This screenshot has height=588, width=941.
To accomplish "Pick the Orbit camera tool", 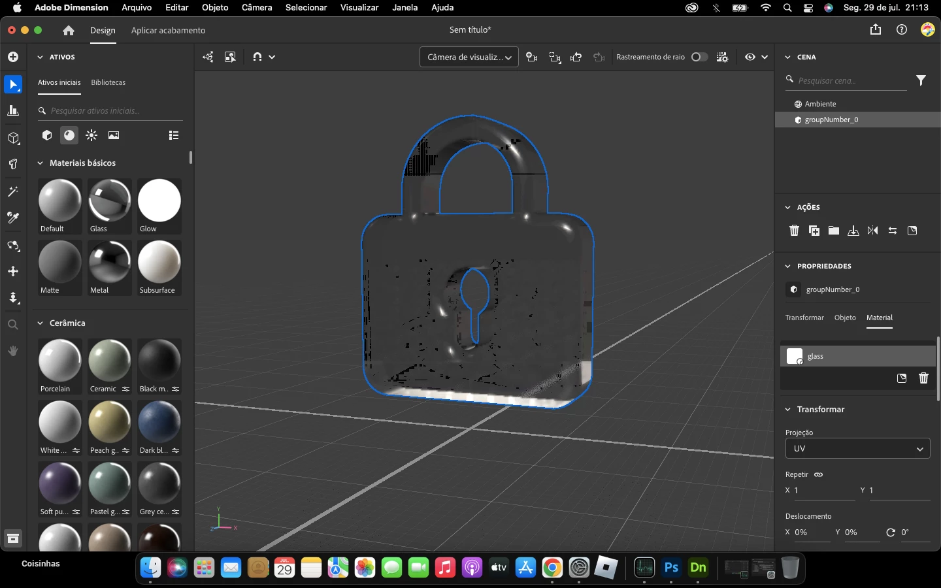I will (x=13, y=246).
